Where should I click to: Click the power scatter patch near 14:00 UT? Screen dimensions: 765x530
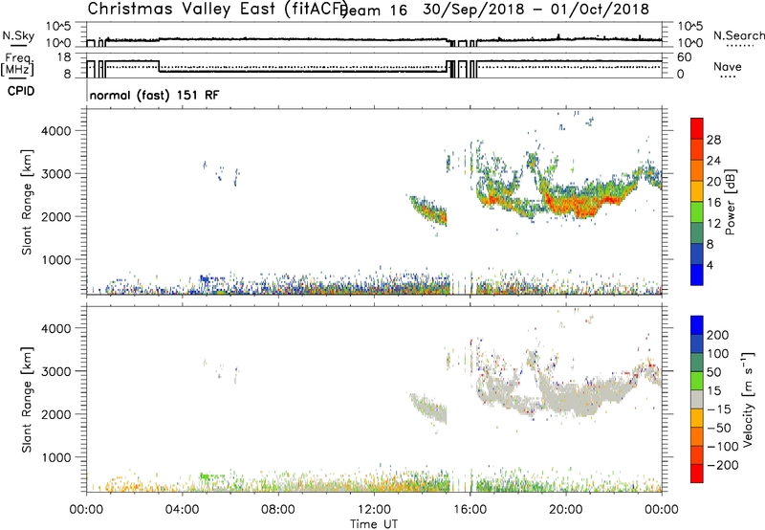(428, 210)
